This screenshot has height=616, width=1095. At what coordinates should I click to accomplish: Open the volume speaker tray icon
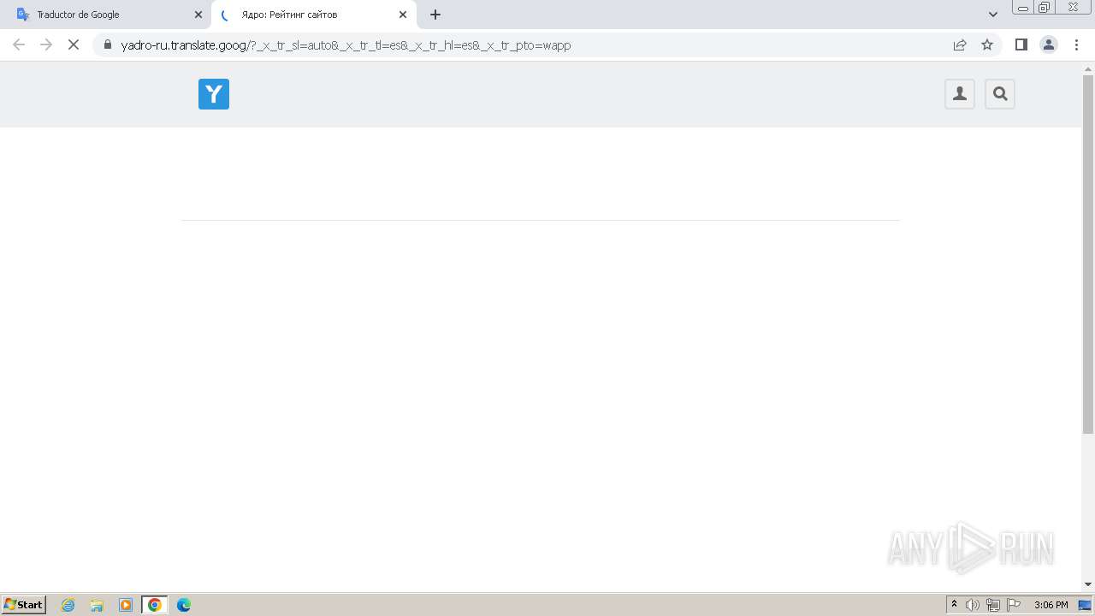pyautogui.click(x=973, y=605)
